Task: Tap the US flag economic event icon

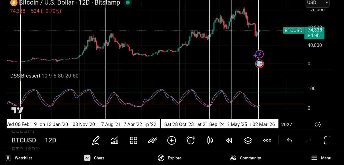Action: click(x=259, y=64)
